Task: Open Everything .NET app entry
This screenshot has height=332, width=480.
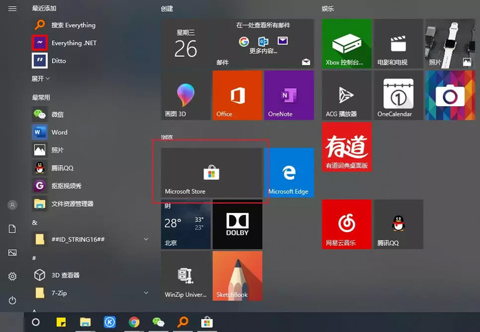Action: point(91,43)
